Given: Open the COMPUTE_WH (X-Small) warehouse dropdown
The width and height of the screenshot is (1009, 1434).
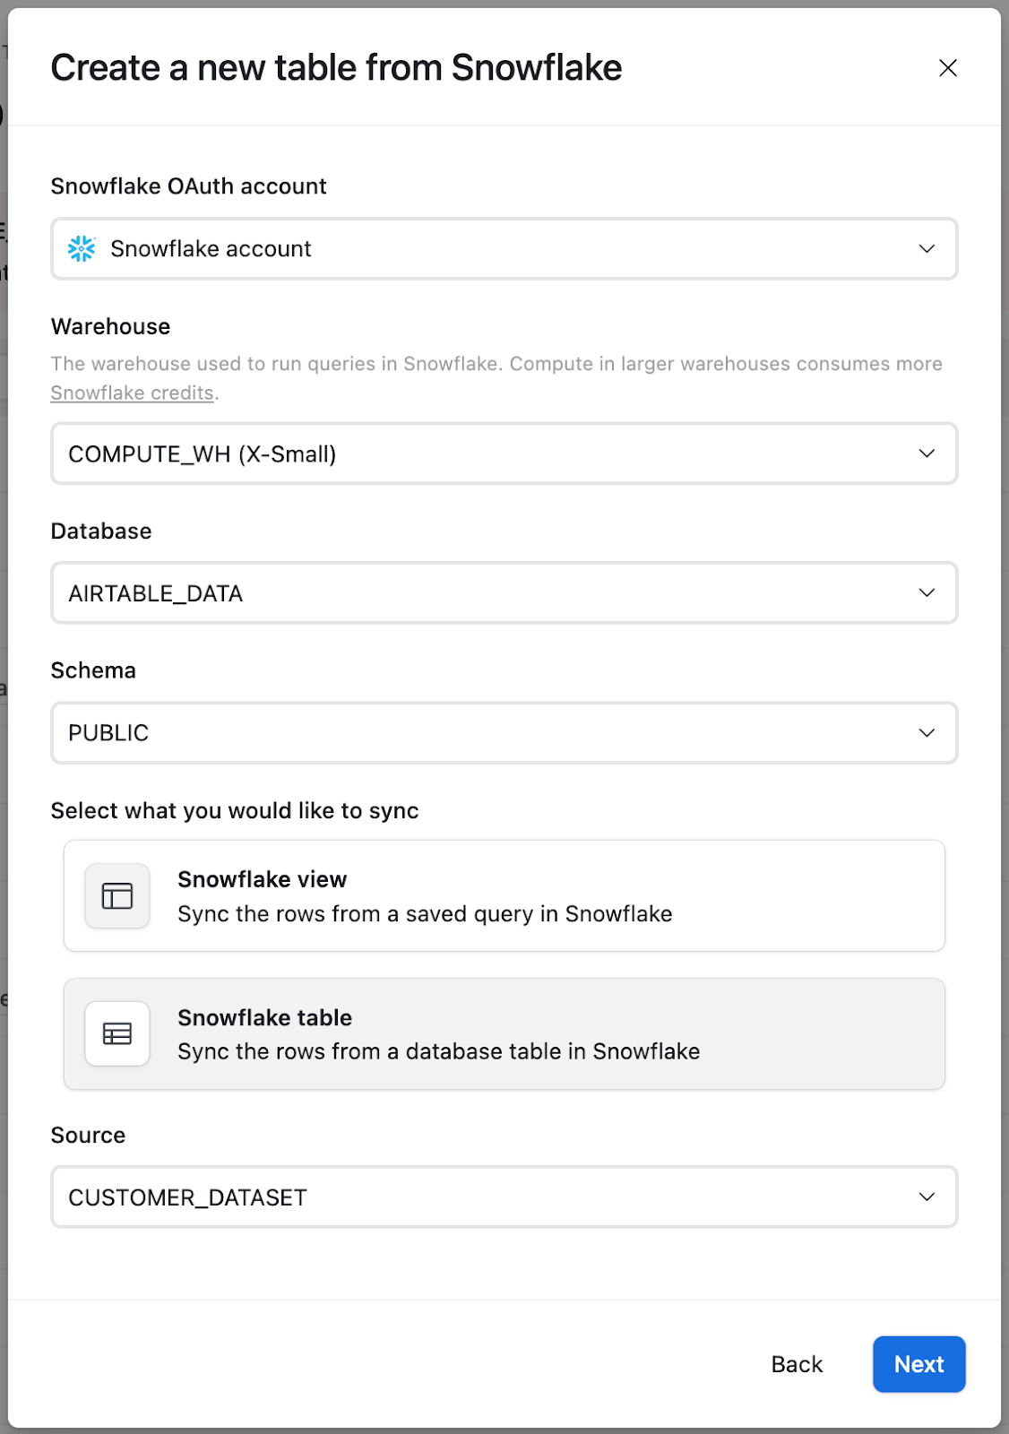Looking at the screenshot, I should 504,454.
